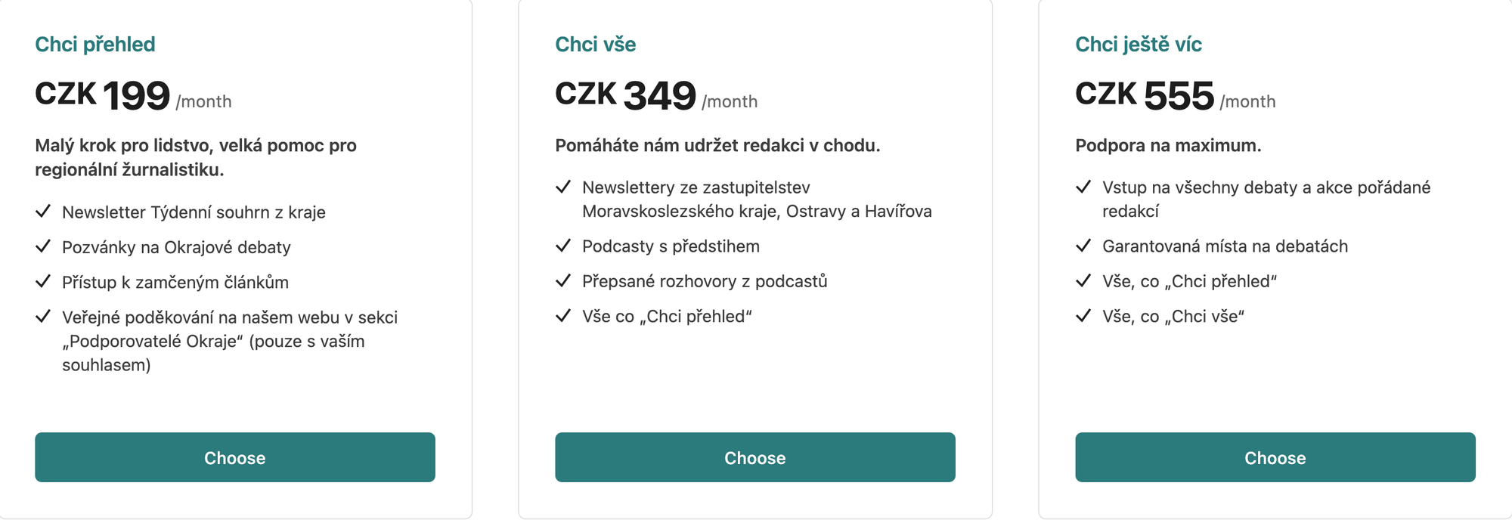Choose the CZK 555 monthly plan
This screenshot has width=1512, height=520.
coord(1275,457)
